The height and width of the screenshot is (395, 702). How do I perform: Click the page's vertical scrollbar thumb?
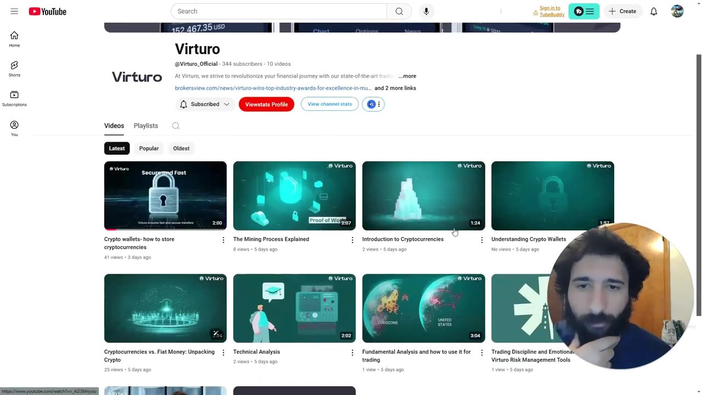point(699,185)
